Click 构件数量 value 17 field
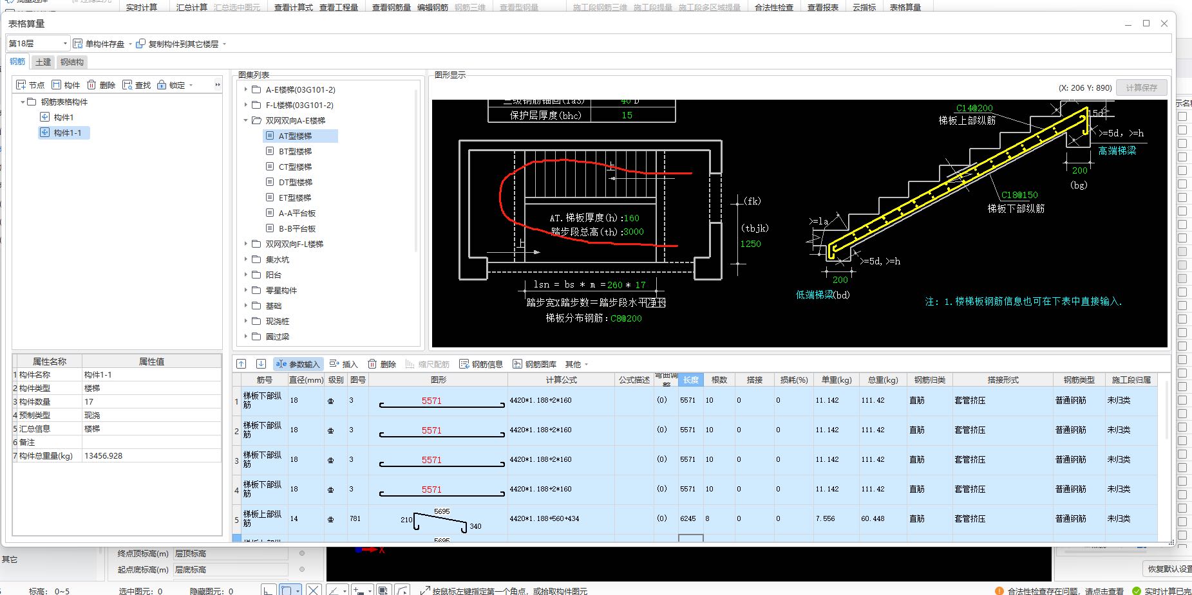This screenshot has height=595, width=1192. pos(151,401)
